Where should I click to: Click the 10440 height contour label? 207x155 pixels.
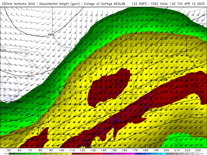[111, 141]
